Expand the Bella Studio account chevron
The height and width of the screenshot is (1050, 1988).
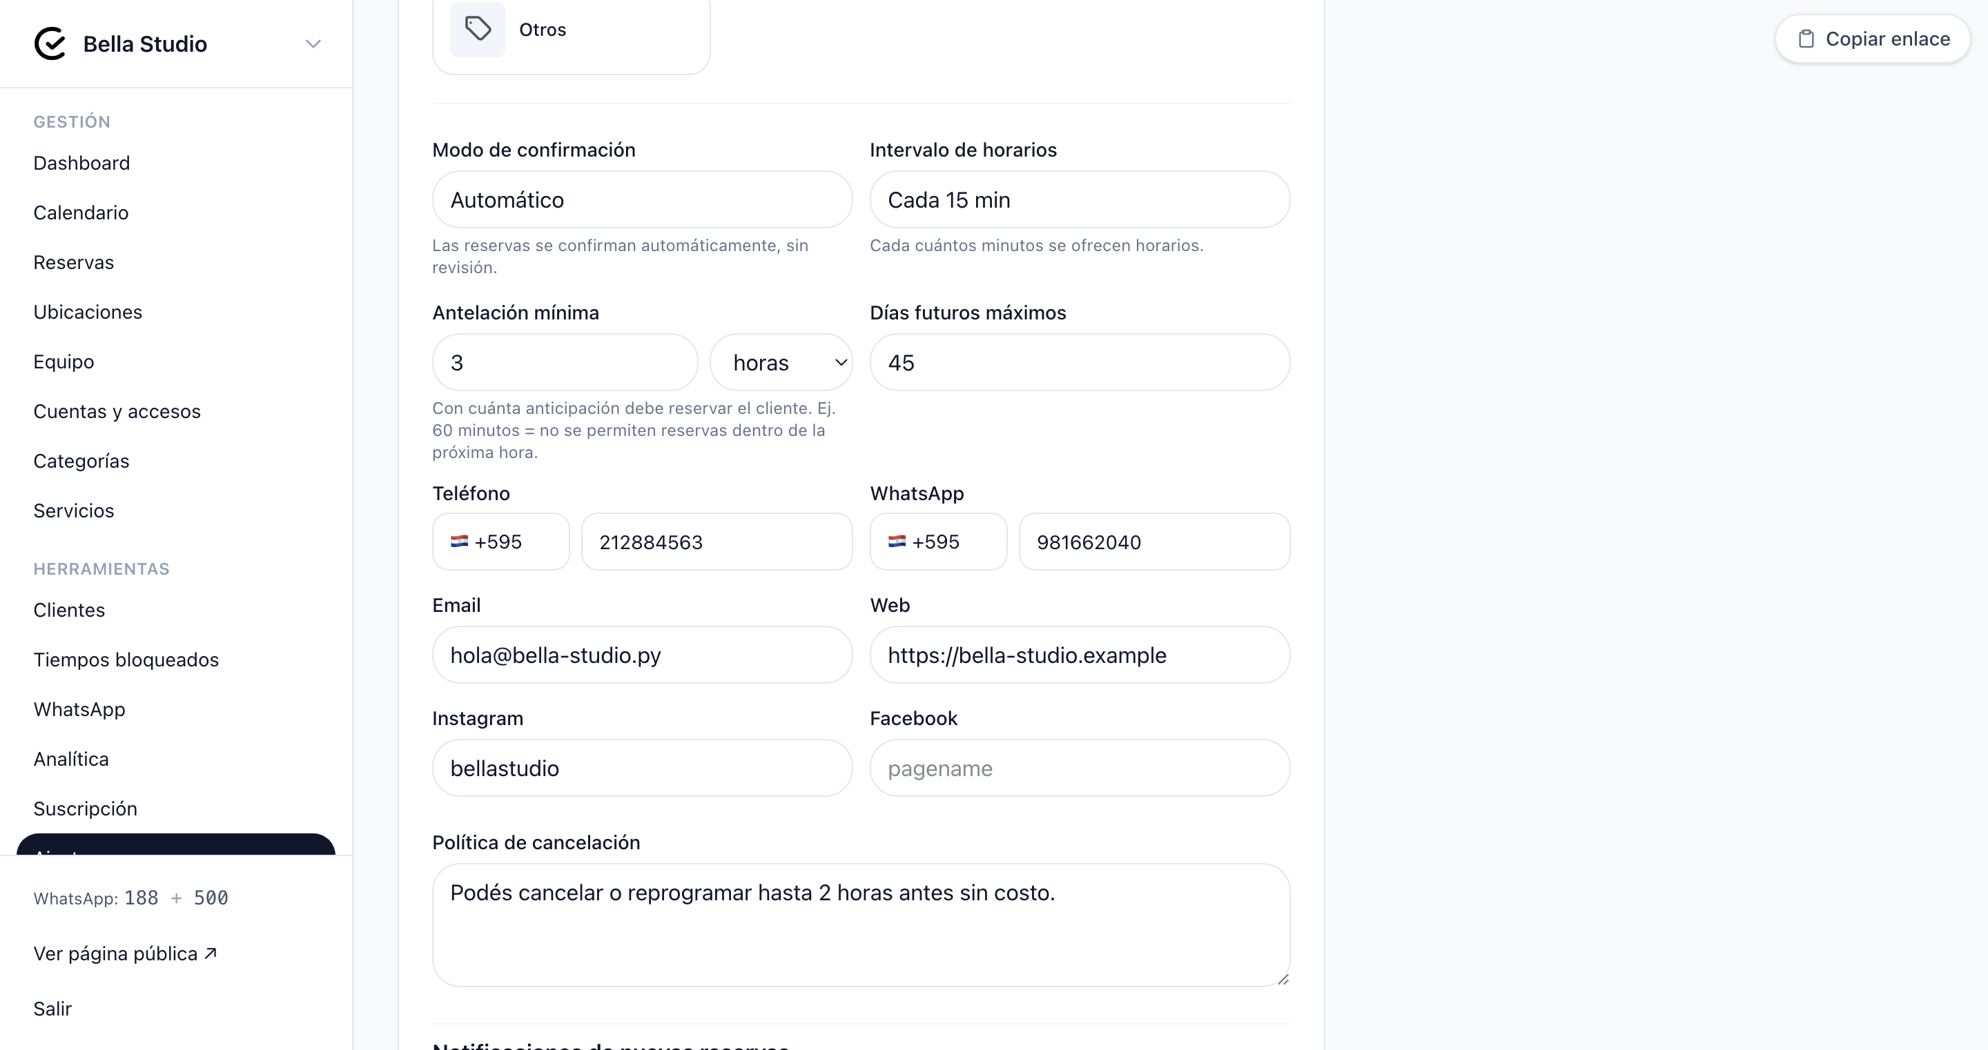pyautogui.click(x=313, y=44)
